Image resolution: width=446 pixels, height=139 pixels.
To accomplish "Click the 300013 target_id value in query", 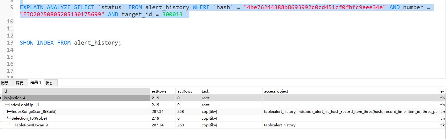I will [172, 14].
